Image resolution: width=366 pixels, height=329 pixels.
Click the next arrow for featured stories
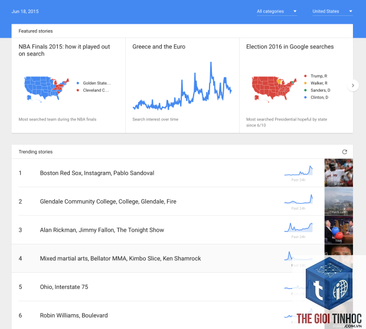click(x=352, y=86)
